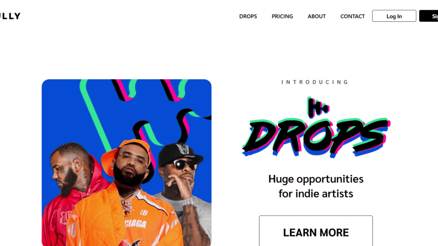Click the silver wristwatch in the photo
The height and width of the screenshot is (246, 438).
tap(190, 201)
